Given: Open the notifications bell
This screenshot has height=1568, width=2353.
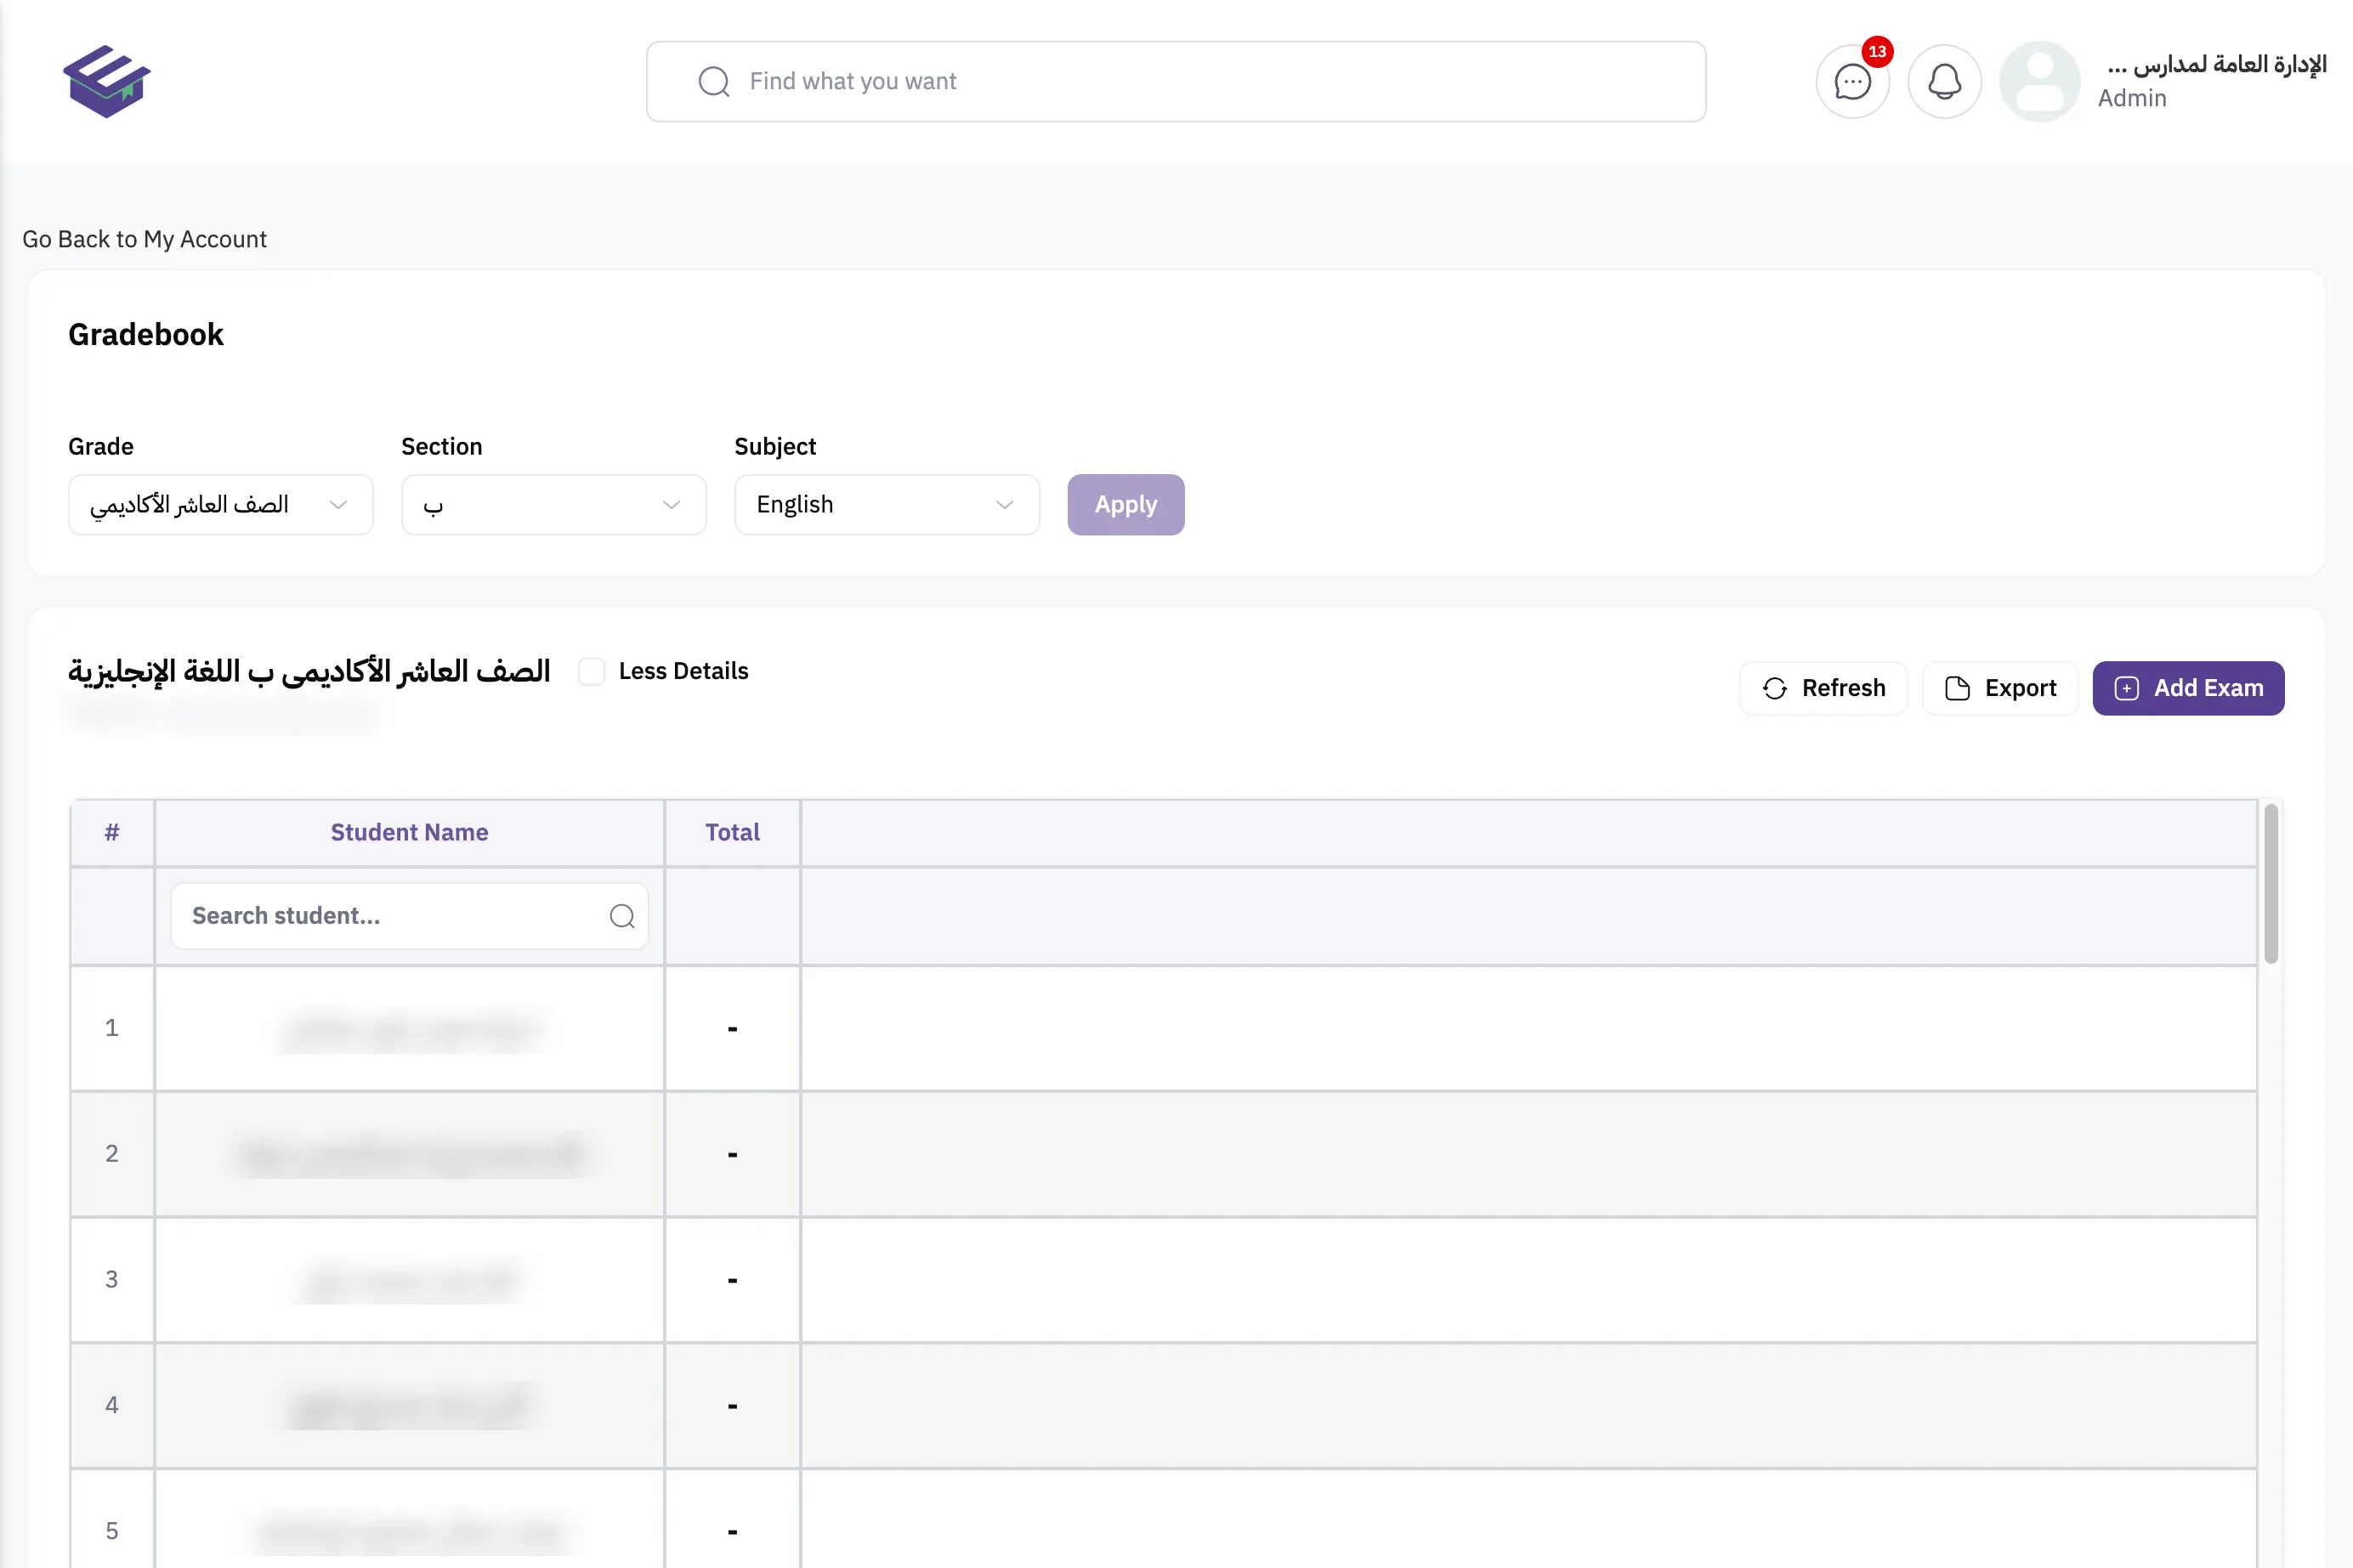Looking at the screenshot, I should [1944, 82].
